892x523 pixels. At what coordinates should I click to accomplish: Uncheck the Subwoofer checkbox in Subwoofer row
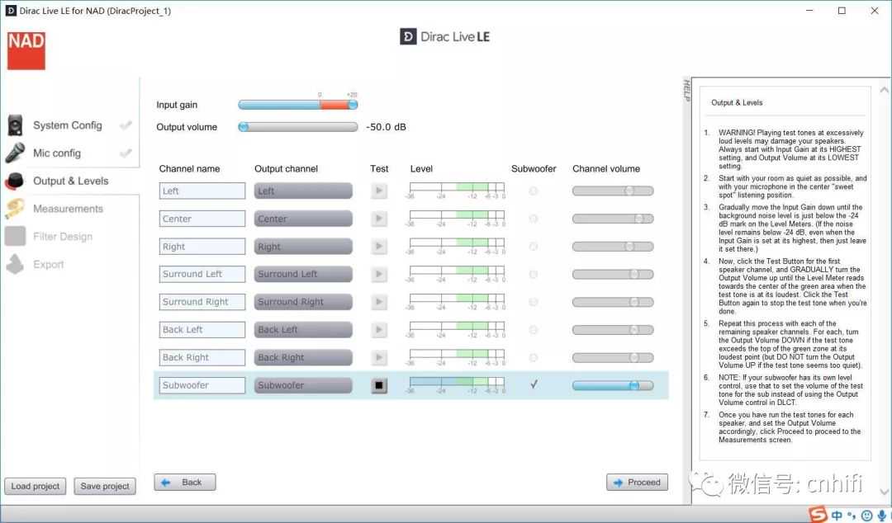tap(534, 384)
